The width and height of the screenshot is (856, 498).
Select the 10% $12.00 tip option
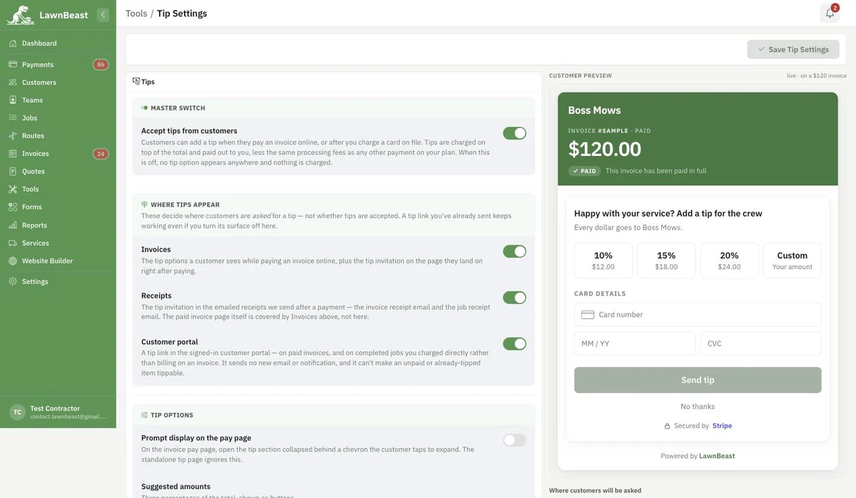(x=603, y=261)
